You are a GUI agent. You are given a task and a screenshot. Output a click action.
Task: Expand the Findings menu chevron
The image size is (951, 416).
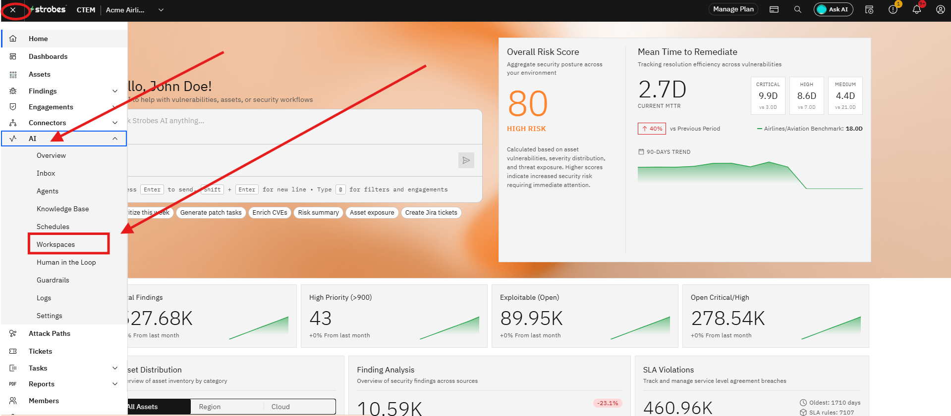[x=115, y=91]
